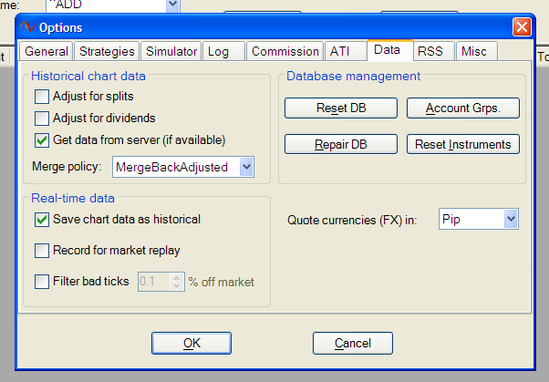This screenshot has width=549, height=382.
Task: Enable Record for market replay
Action: (x=42, y=251)
